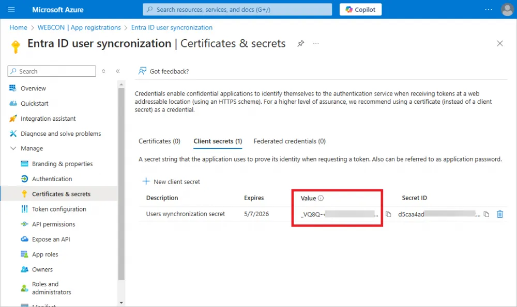Open Token configuration
The height and width of the screenshot is (307, 517).
coord(59,209)
